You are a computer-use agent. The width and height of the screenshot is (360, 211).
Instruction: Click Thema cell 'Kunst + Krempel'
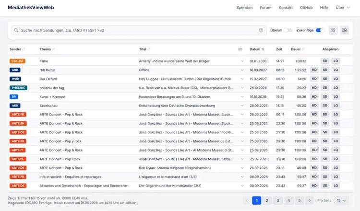click(52, 97)
